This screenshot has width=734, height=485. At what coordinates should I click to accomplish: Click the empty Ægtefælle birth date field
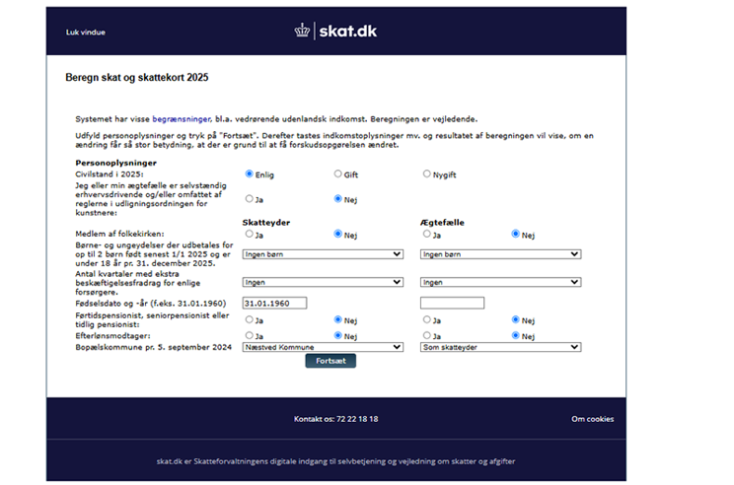452,303
